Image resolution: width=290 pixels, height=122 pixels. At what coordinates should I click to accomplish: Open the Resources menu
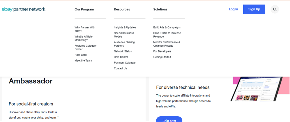click(x=122, y=9)
